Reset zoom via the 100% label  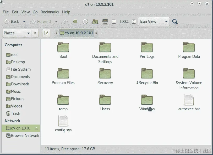(x=124, y=22)
